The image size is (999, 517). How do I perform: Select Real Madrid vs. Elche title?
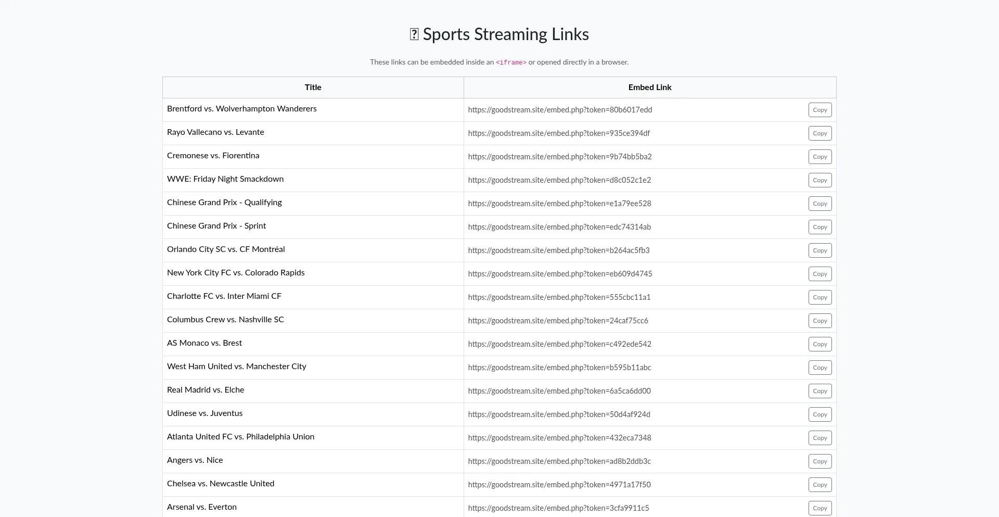point(206,390)
